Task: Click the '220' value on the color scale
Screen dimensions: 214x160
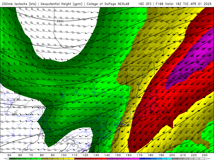Action: tap(194, 155)
